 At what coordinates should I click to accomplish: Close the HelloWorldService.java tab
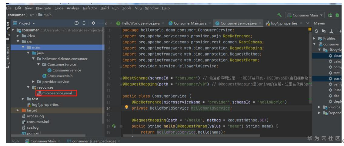click(x=162, y=23)
